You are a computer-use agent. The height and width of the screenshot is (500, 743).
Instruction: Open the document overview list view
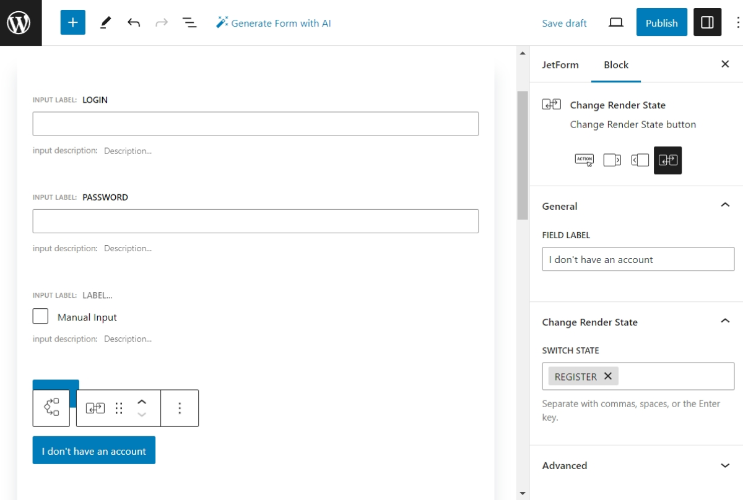(189, 22)
